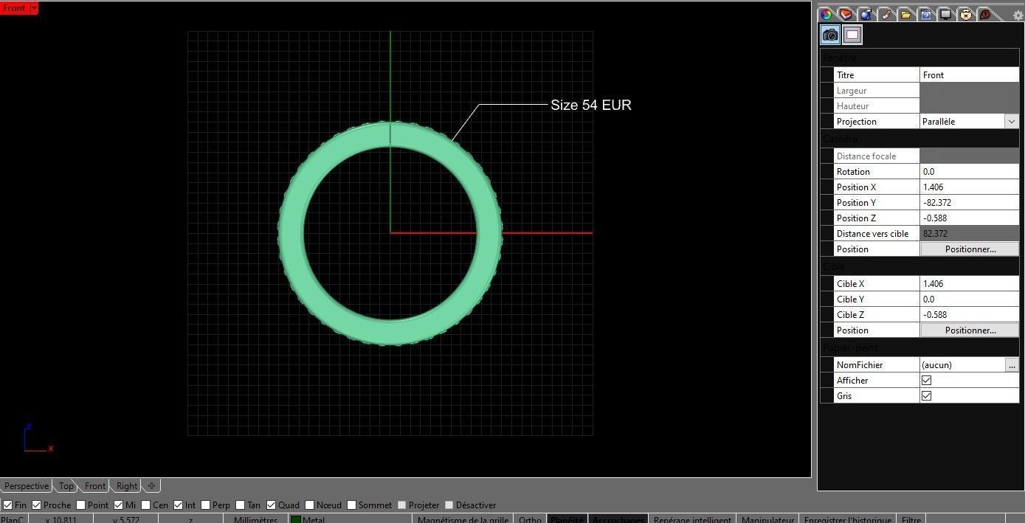
Task: Toggle Manipulateur in status bar
Action: (x=767, y=519)
